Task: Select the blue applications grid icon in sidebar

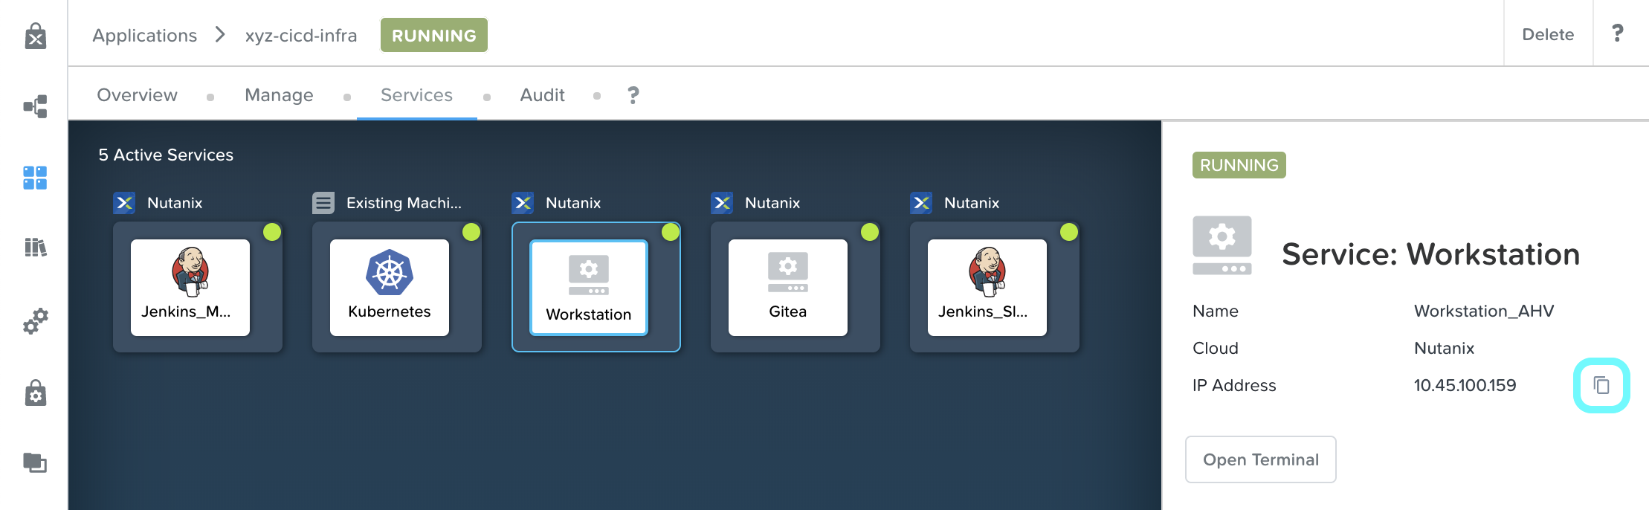Action: [x=35, y=178]
